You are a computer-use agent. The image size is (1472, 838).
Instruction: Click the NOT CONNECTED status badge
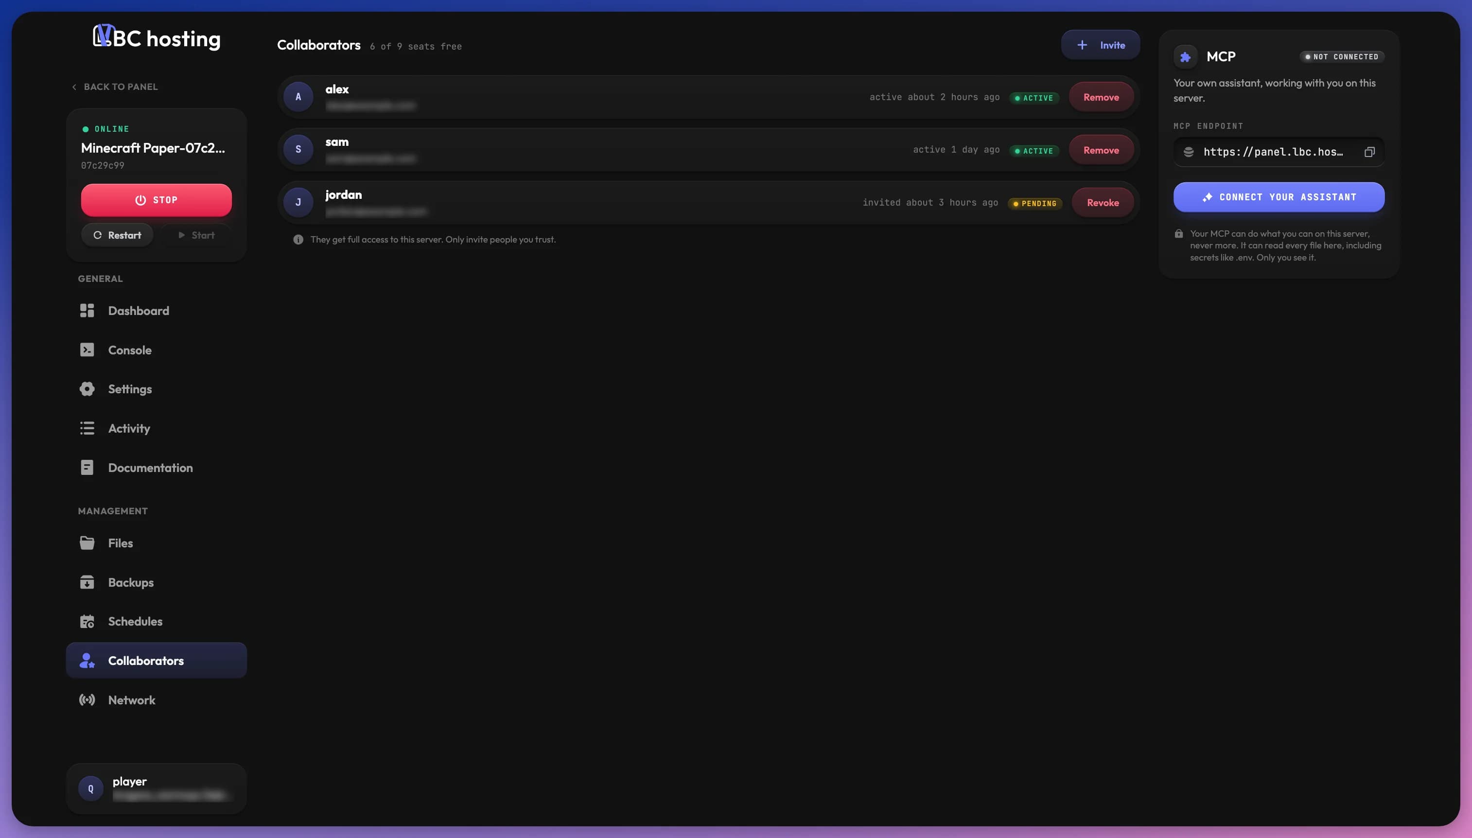[x=1341, y=56]
